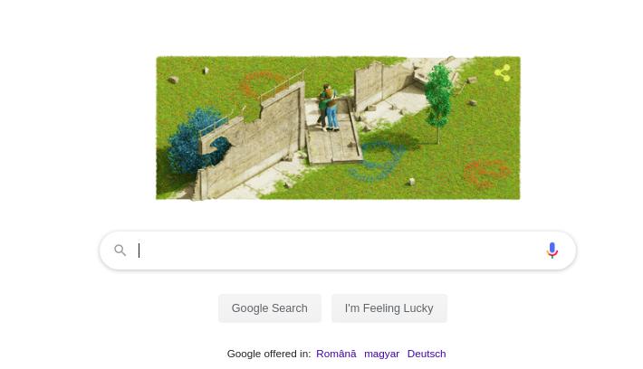Start voice search with the microphone icon
The height and width of the screenshot is (369, 643).
(552, 251)
